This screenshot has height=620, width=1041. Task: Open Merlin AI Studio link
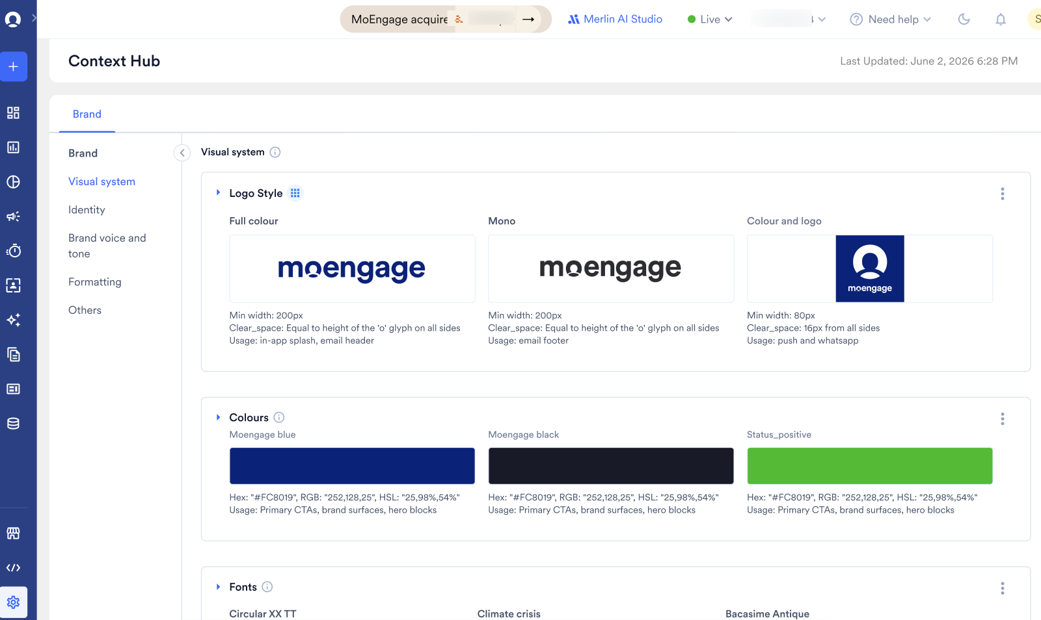[615, 19]
